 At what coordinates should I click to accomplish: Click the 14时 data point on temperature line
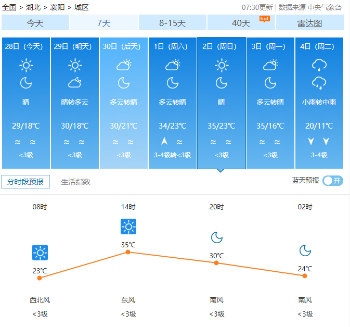tap(128, 252)
